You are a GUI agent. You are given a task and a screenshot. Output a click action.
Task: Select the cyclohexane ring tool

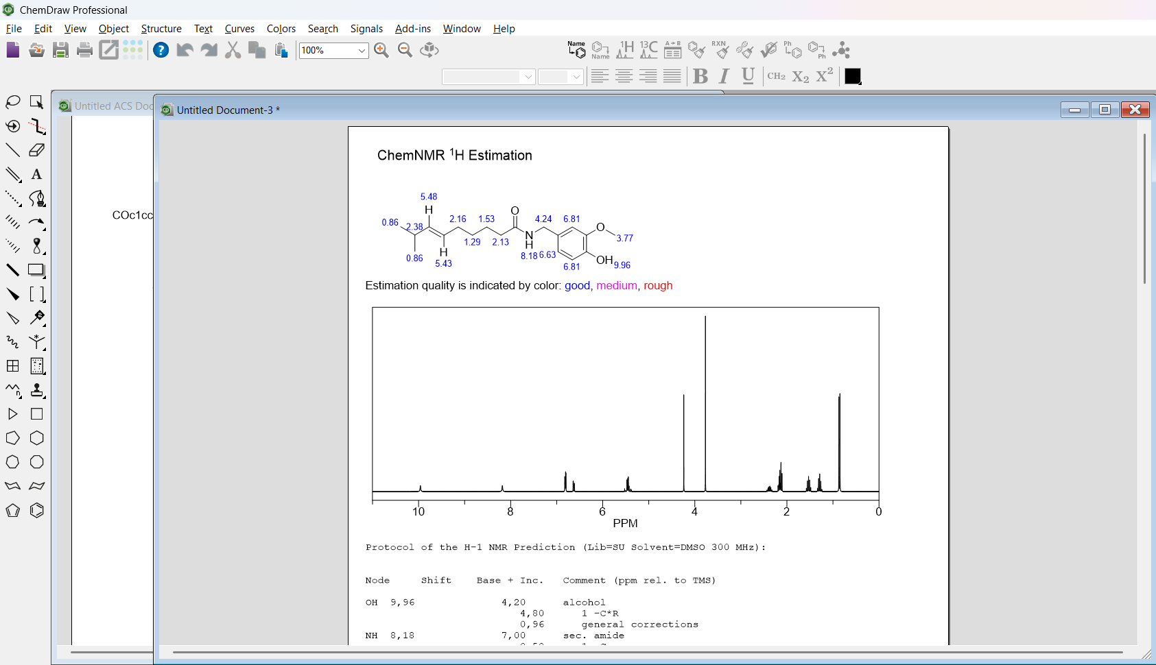coord(37,438)
